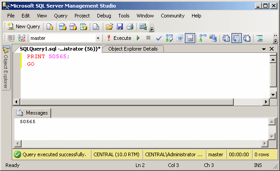The width and height of the screenshot is (280, 171).
Task: Click the Cancel Executing Query stop icon
Action: click(148, 38)
